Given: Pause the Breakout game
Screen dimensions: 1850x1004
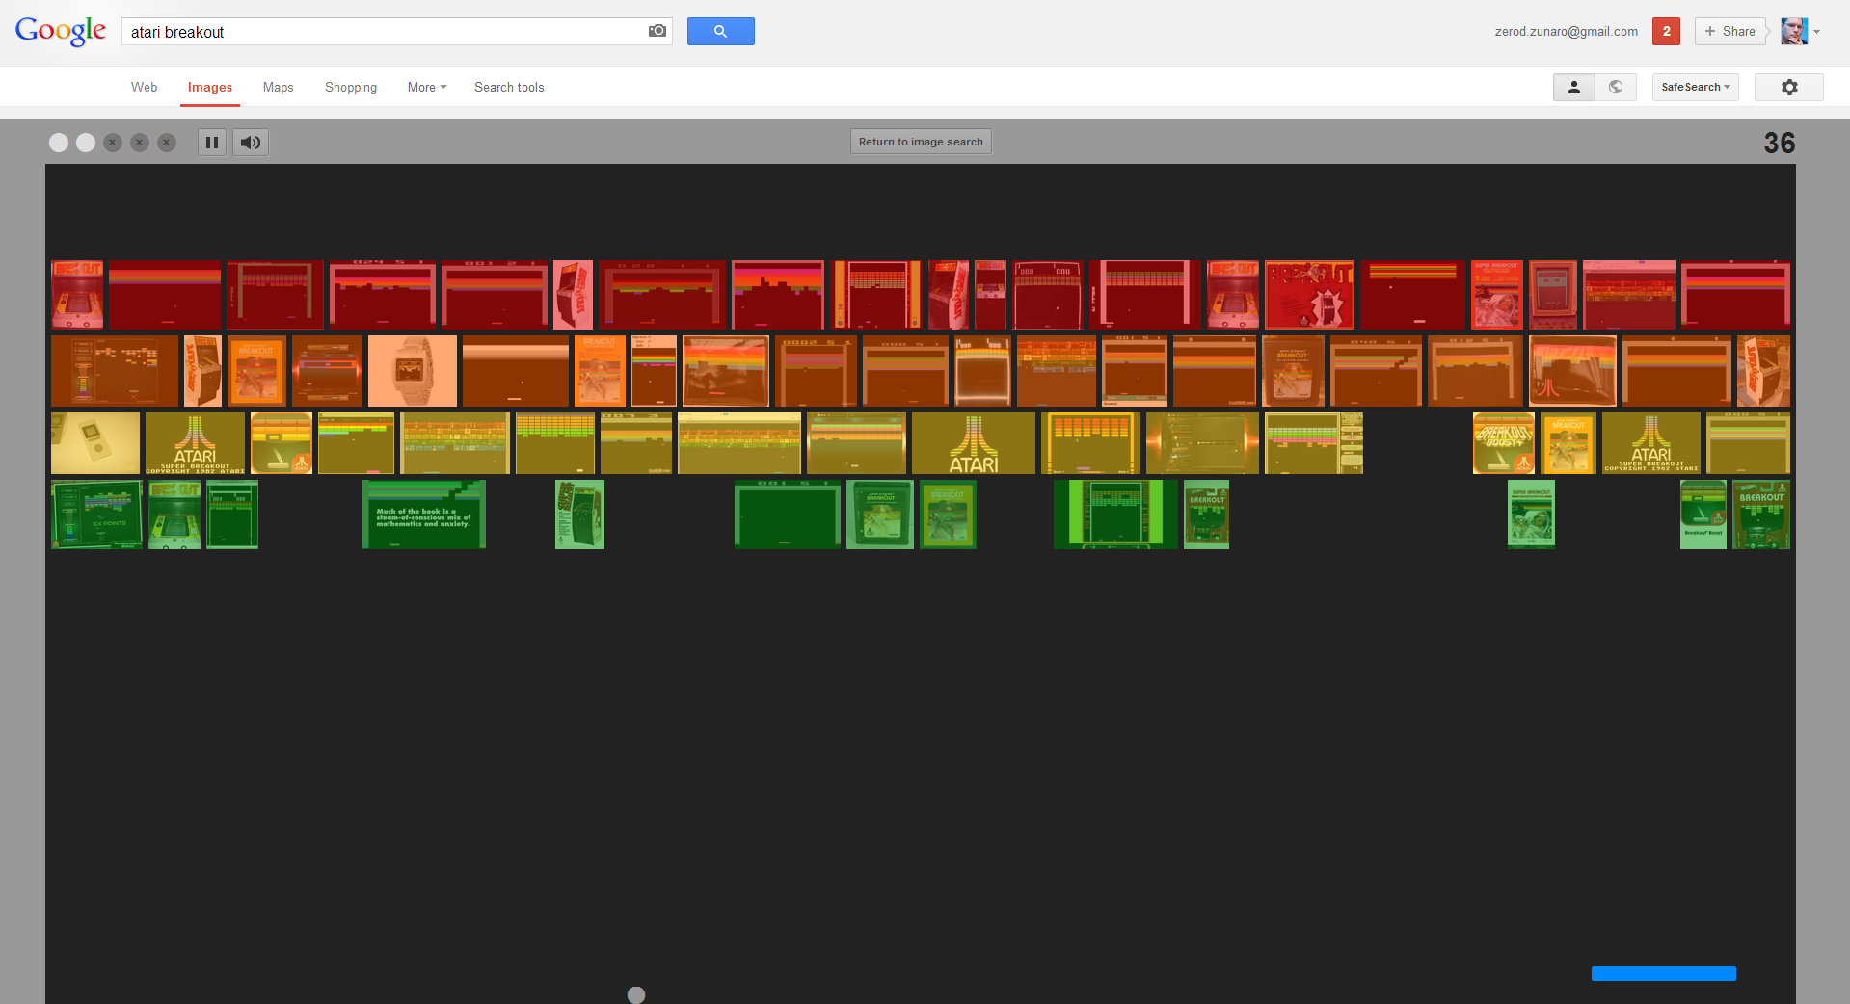Looking at the screenshot, I should point(212,143).
